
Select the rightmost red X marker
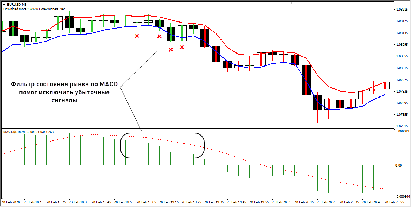click(182, 47)
